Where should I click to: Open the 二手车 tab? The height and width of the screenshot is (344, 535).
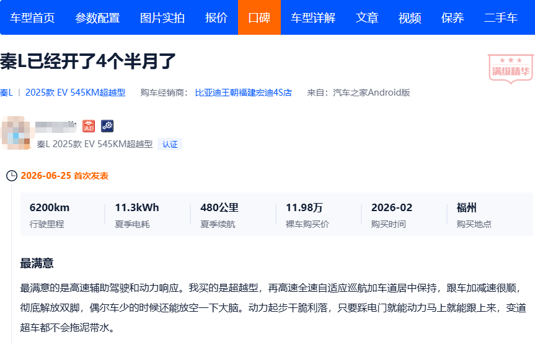coord(501,17)
